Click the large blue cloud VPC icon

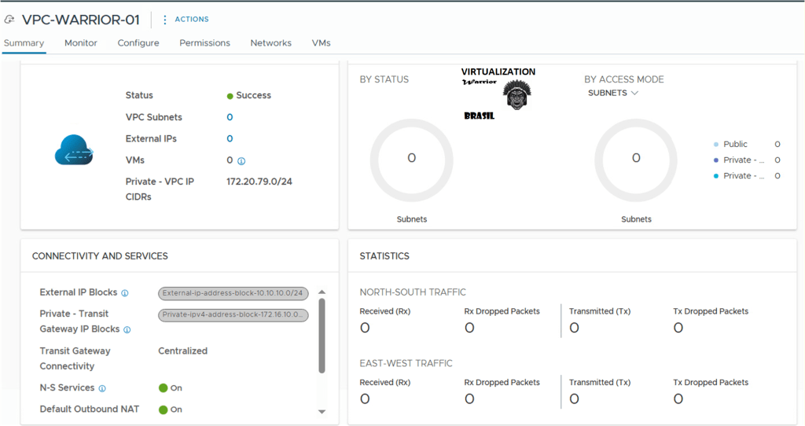pos(74,149)
